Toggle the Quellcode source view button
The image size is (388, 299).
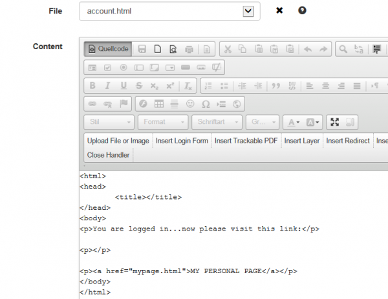(108, 49)
